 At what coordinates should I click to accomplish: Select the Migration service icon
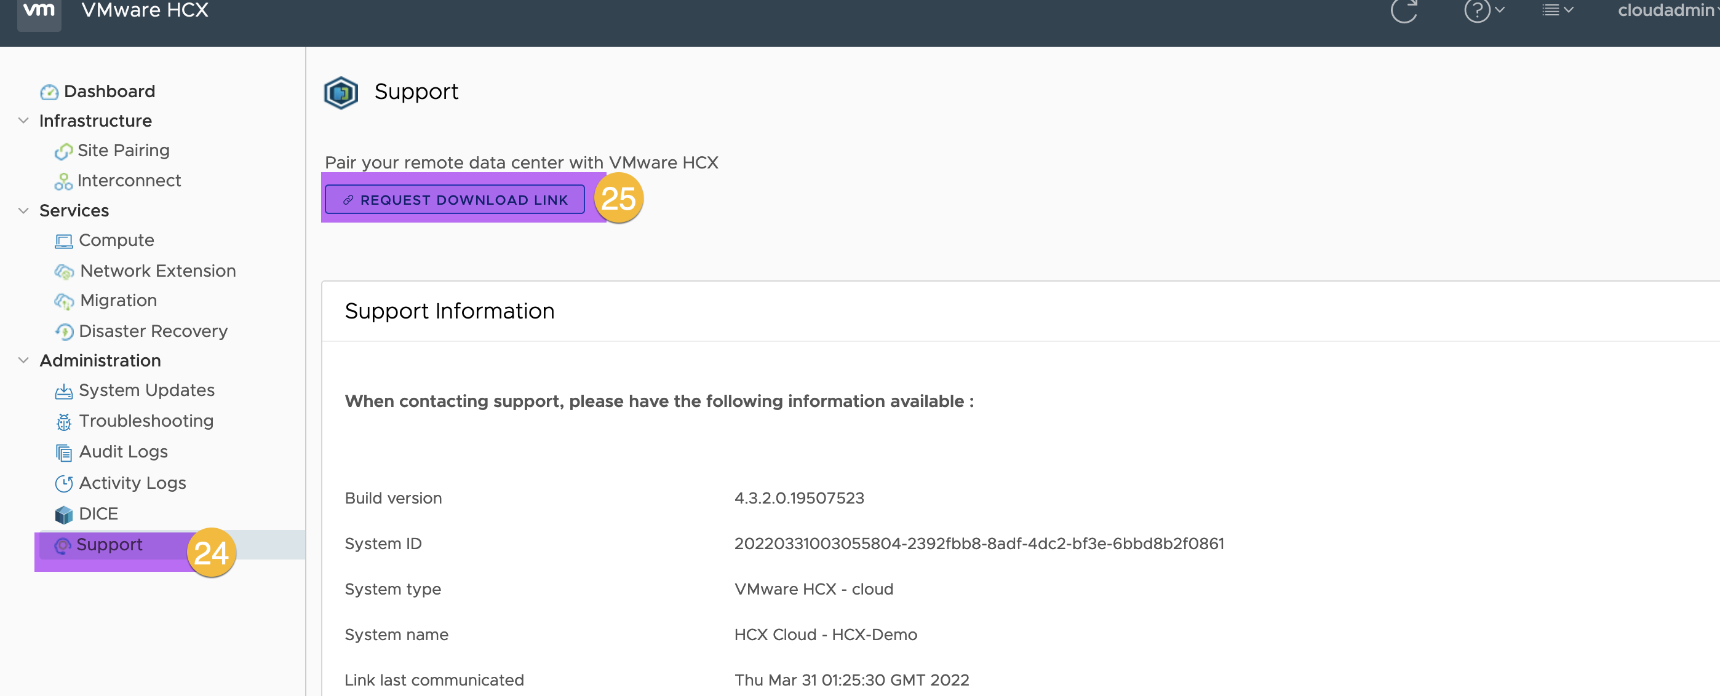tap(63, 299)
